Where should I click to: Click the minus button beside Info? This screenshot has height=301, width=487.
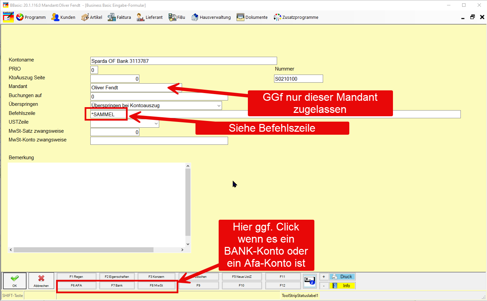[x=324, y=286]
